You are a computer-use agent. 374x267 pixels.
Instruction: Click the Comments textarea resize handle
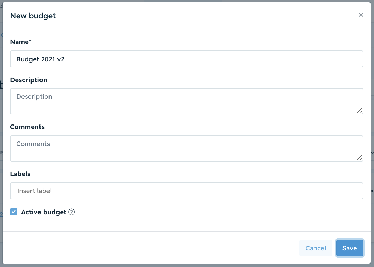(x=359, y=158)
